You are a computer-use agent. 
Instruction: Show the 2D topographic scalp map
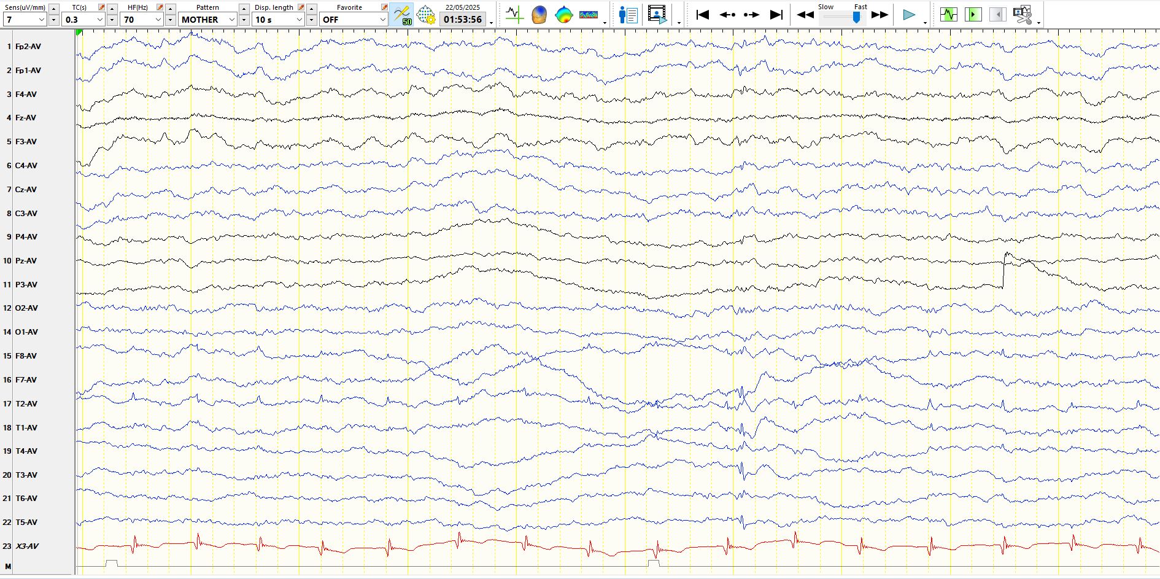pos(563,15)
